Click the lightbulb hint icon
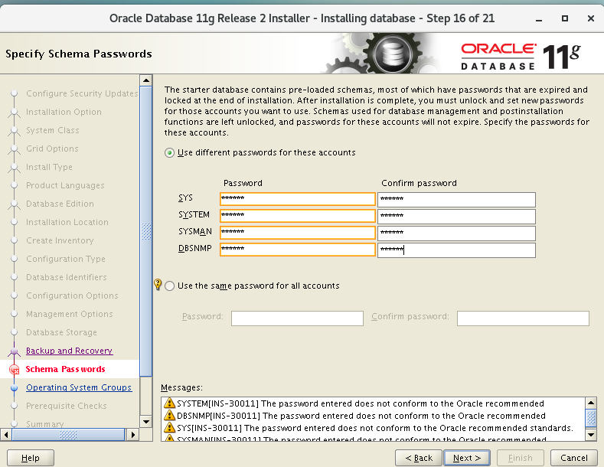The height and width of the screenshot is (467, 604). click(158, 284)
